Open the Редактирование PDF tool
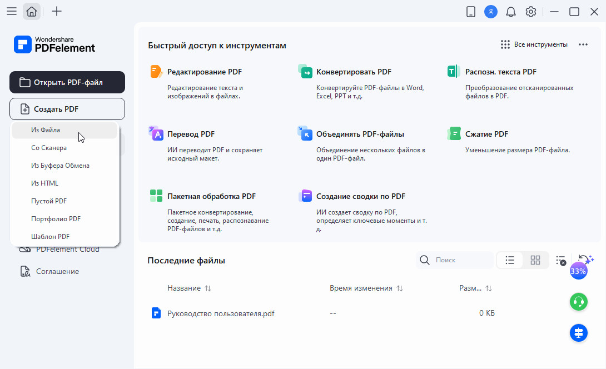The width and height of the screenshot is (606, 369). coord(204,72)
